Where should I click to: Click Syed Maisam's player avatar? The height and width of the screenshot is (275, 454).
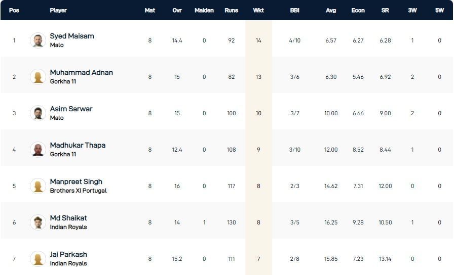[38, 40]
